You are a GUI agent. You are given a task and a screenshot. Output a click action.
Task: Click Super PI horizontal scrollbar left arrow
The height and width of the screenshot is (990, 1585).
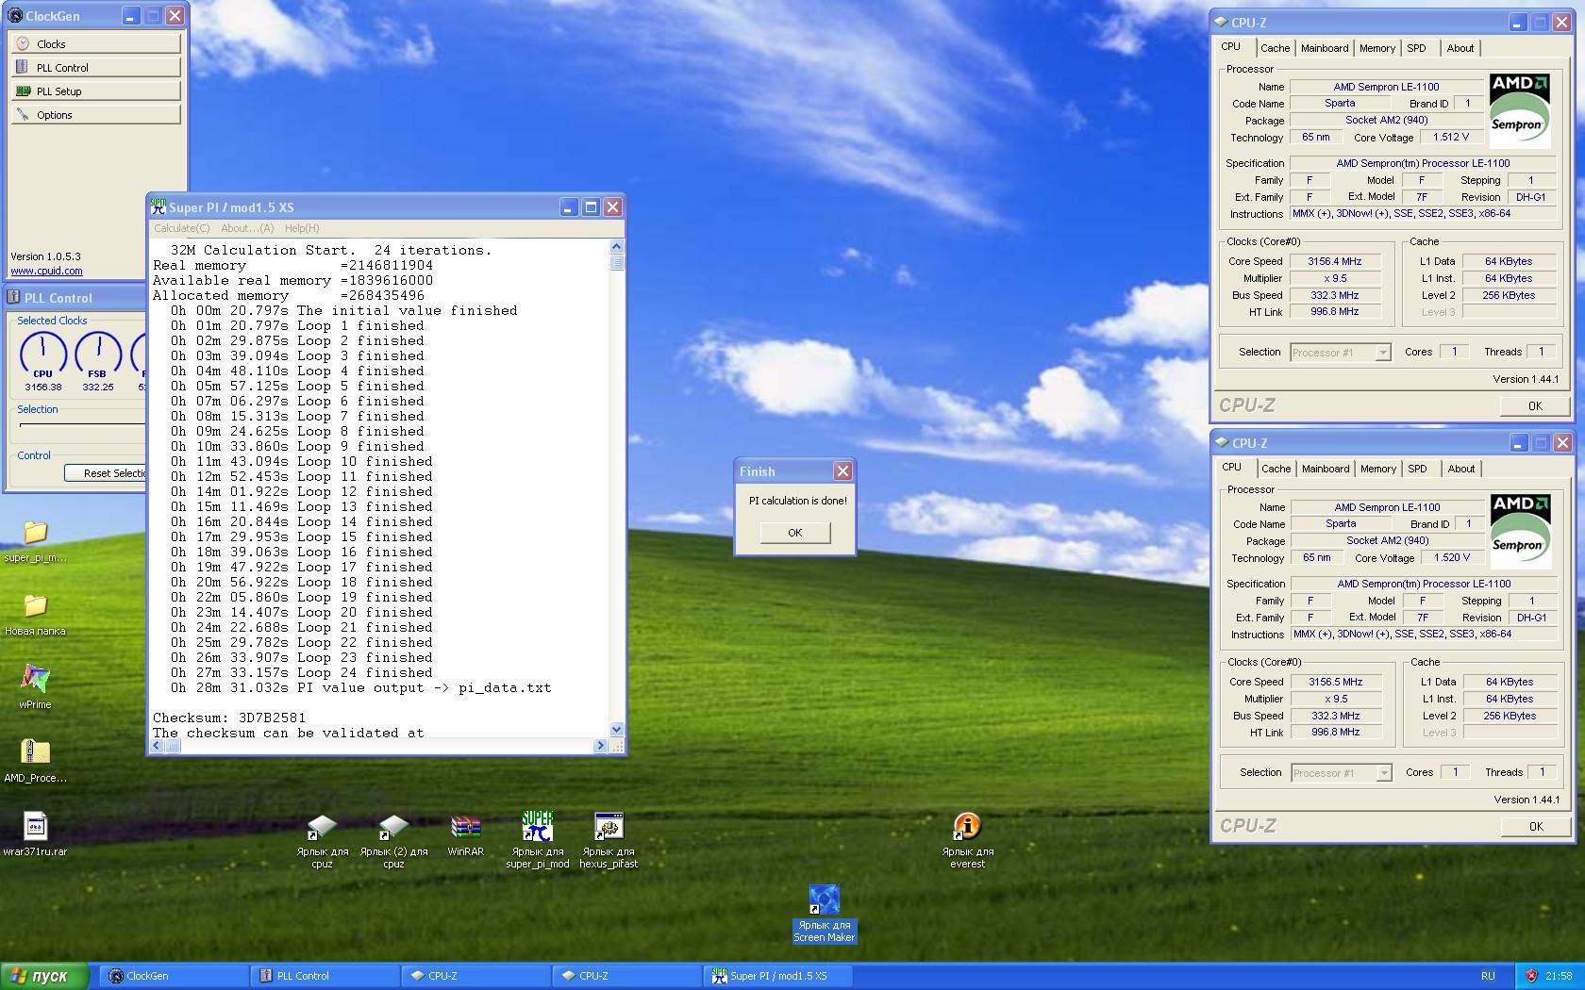(x=157, y=746)
